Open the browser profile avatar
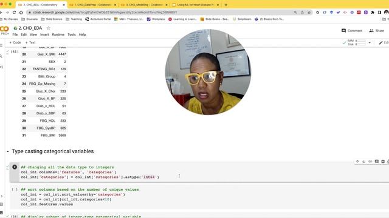The height and width of the screenshot is (218, 389). (387, 12)
